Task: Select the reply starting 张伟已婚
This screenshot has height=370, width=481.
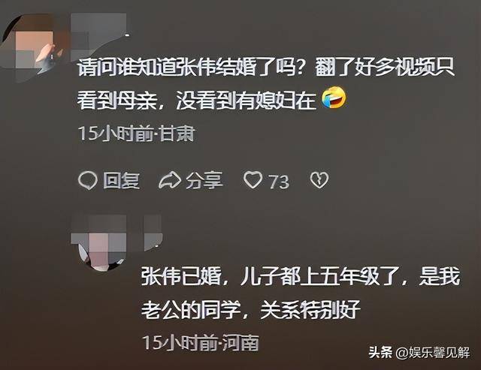Action: click(x=301, y=293)
